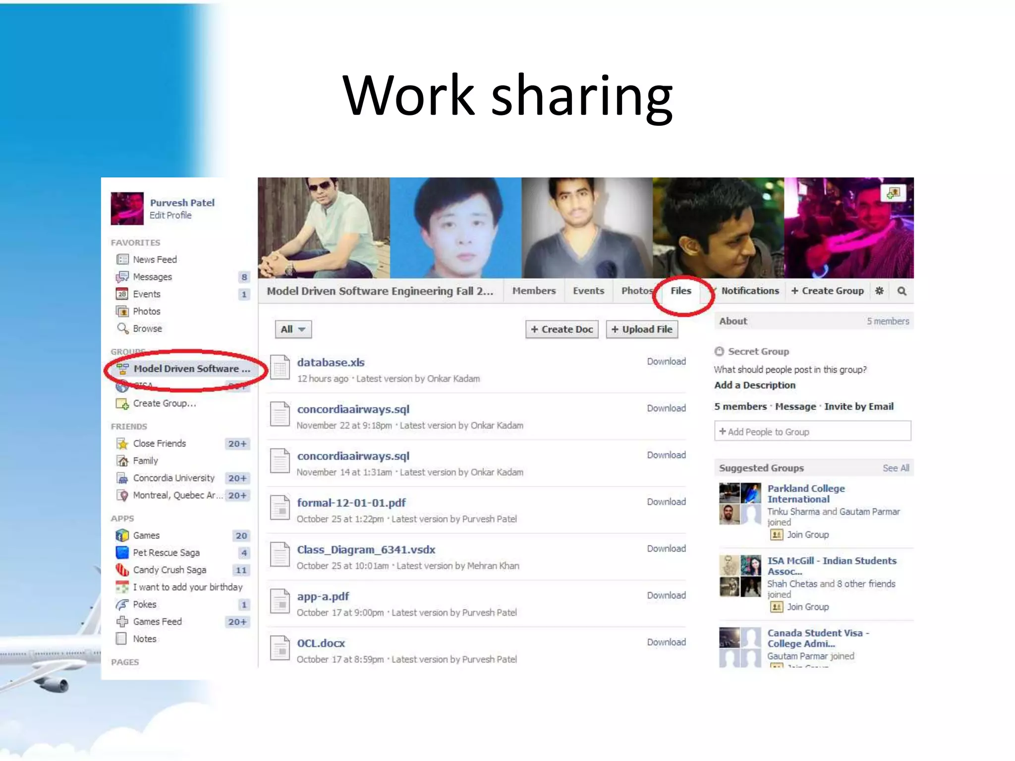Image resolution: width=1015 pixels, height=761 pixels.
Task: Click the group settings gear icon
Action: coord(879,291)
